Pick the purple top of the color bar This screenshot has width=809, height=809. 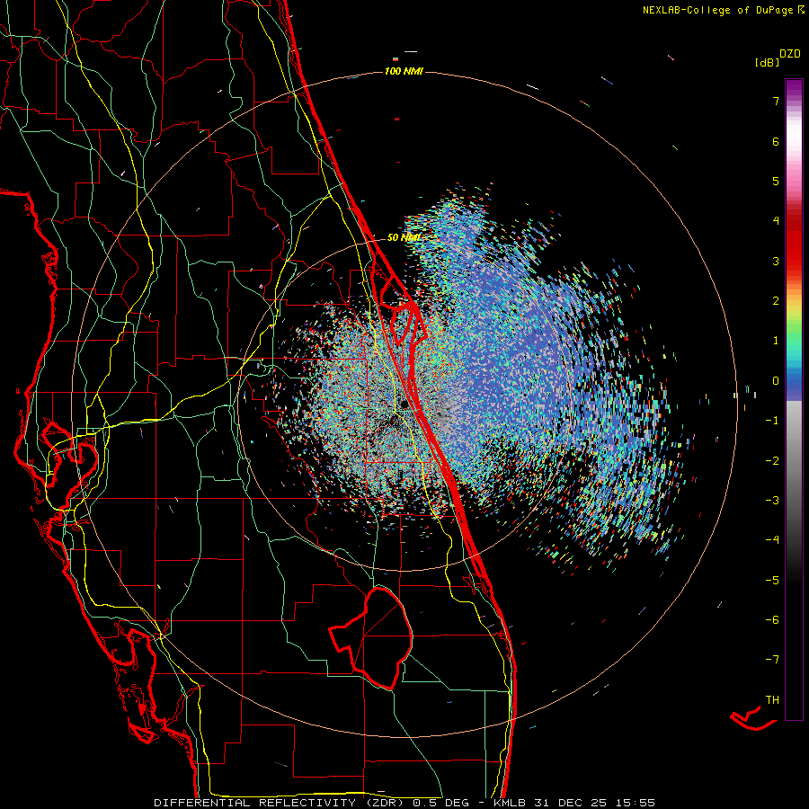click(794, 88)
